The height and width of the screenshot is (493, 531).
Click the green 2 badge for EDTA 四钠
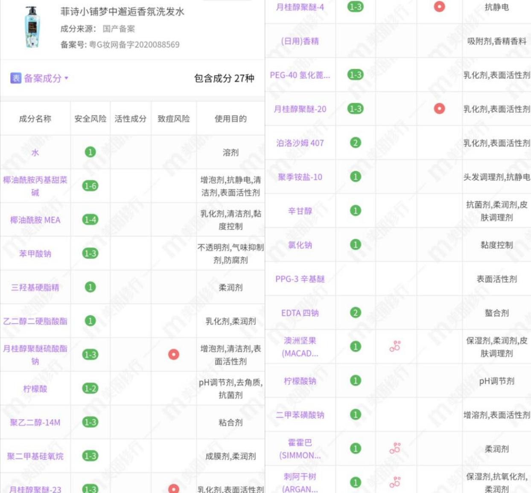355,313
